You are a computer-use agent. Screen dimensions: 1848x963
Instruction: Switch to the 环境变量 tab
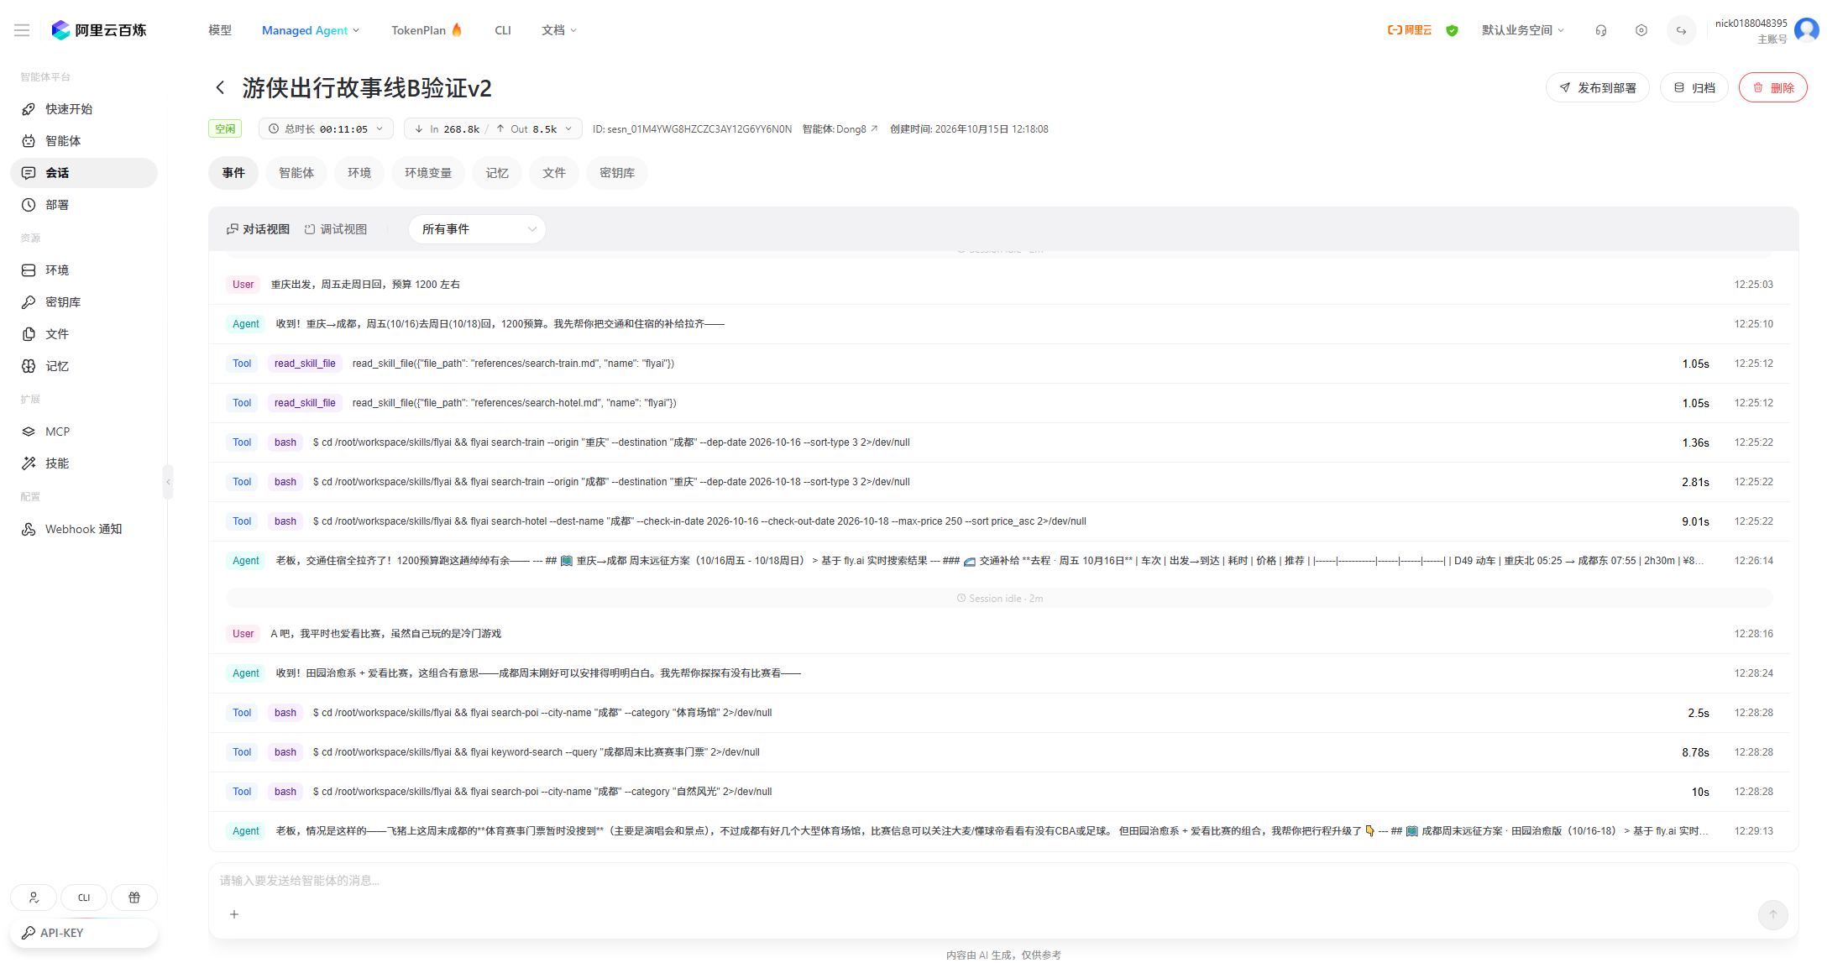click(x=428, y=173)
